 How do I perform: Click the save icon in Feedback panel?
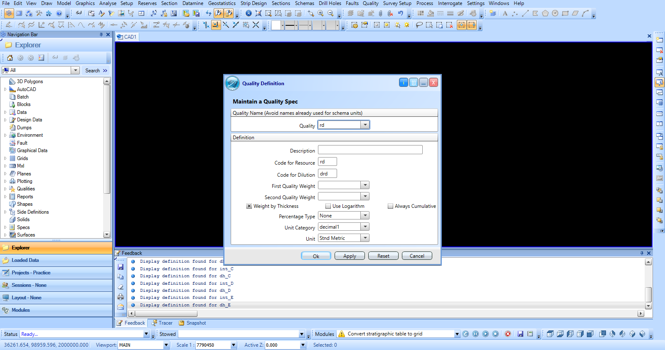(121, 267)
